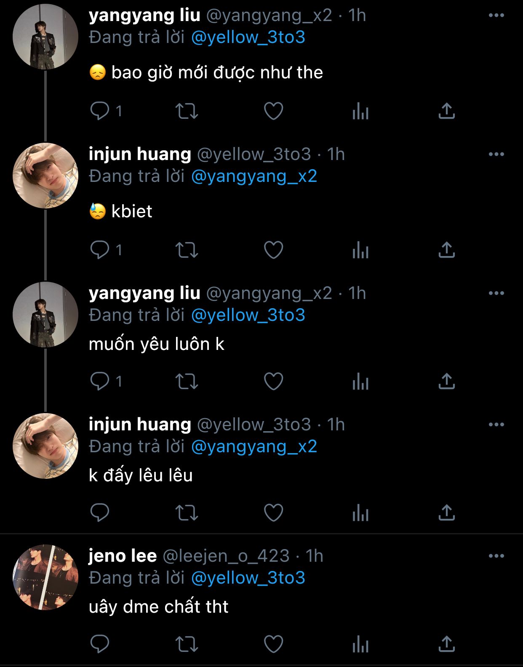
Task: Like the 'muốn yêu luôn k' tweet
Action: pos(273,382)
